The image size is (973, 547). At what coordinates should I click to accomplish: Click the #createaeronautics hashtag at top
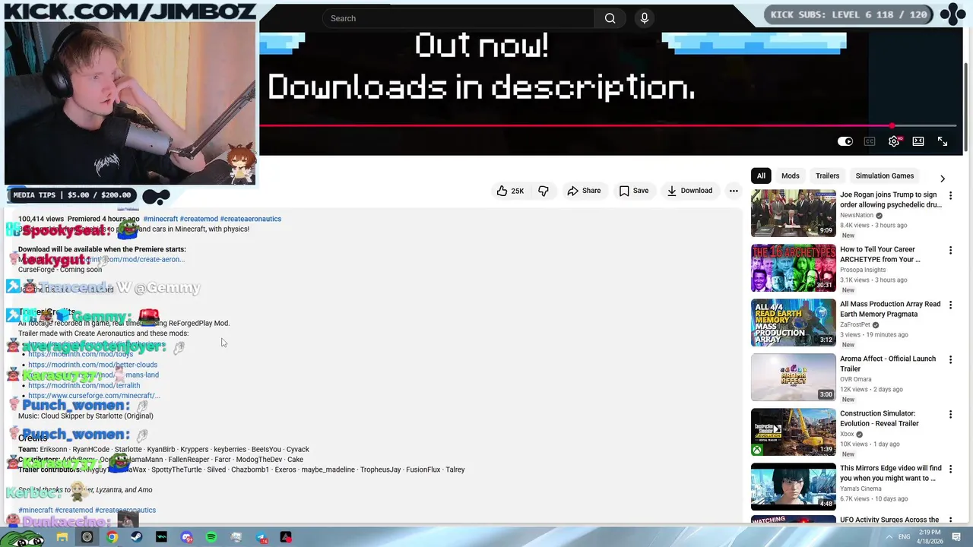coord(251,219)
